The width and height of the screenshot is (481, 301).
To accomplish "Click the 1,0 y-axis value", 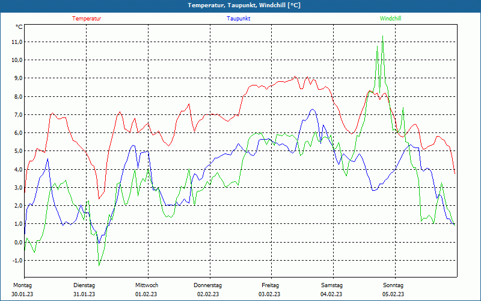I will (18, 224).
